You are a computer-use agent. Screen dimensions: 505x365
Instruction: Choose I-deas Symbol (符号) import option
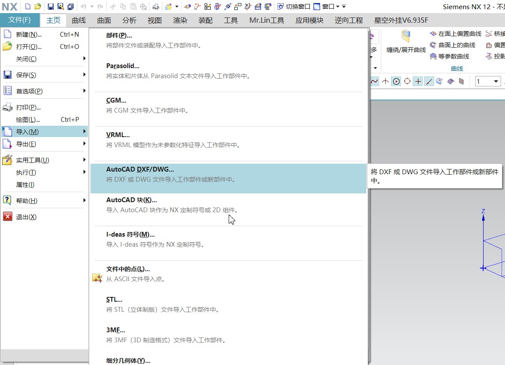pyautogui.click(x=228, y=239)
